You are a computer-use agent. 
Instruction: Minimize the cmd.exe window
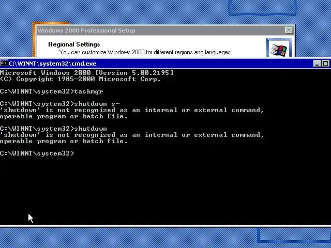click(317, 64)
